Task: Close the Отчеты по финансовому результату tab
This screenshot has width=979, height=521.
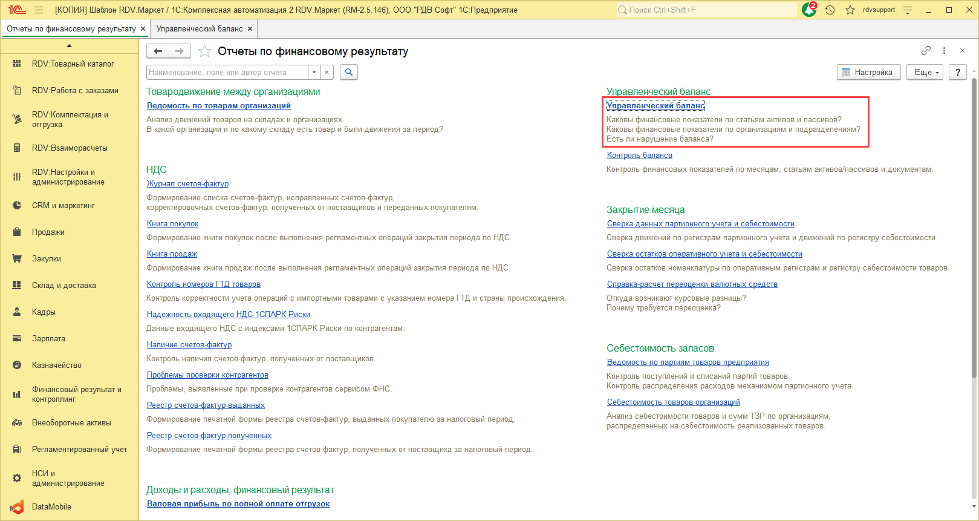Action: pos(143,28)
